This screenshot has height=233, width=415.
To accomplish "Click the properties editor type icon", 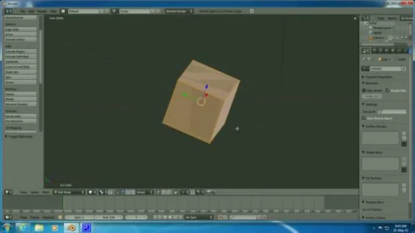I will 366,50.
